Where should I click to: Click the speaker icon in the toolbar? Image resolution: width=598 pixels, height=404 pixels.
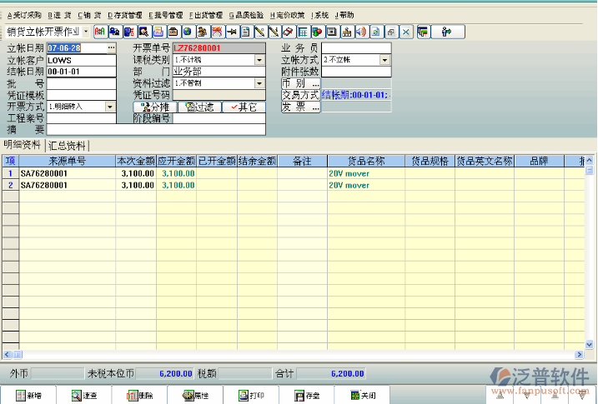[x=361, y=32]
